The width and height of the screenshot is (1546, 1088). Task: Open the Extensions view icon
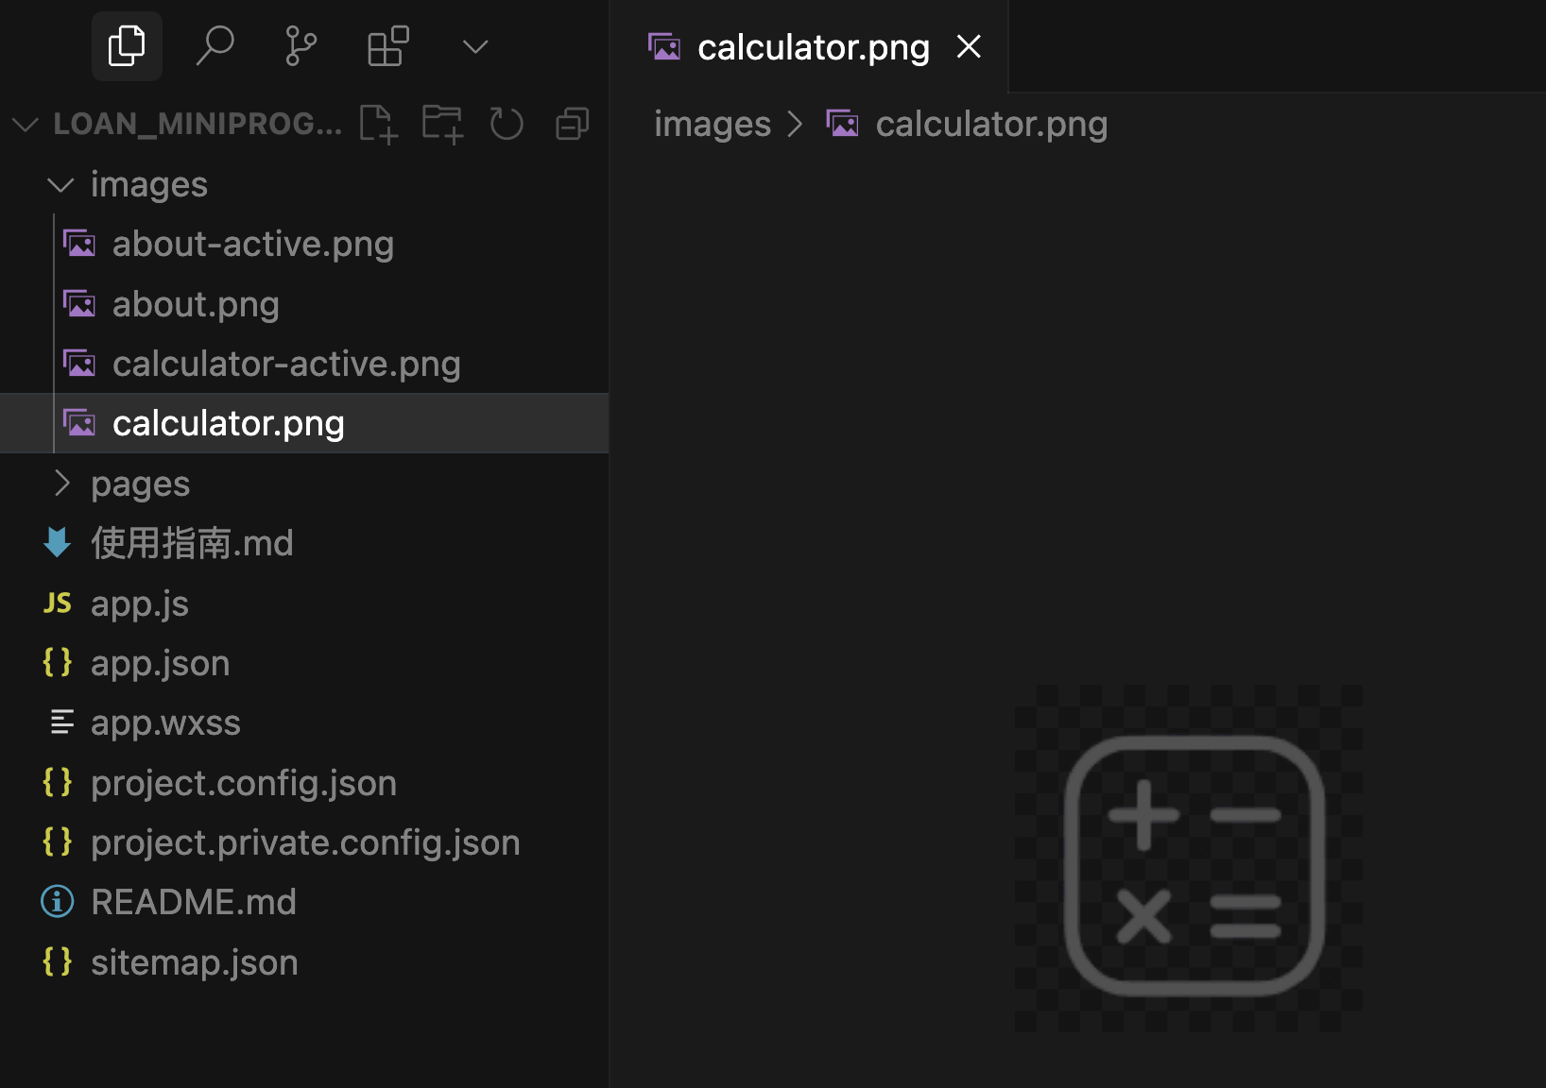387,46
